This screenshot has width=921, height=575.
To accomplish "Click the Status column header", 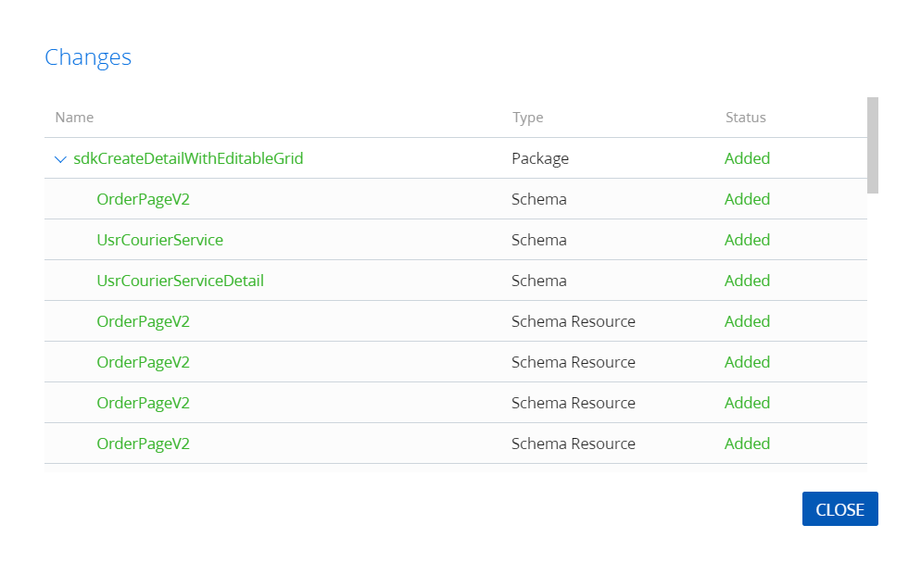I will (745, 118).
